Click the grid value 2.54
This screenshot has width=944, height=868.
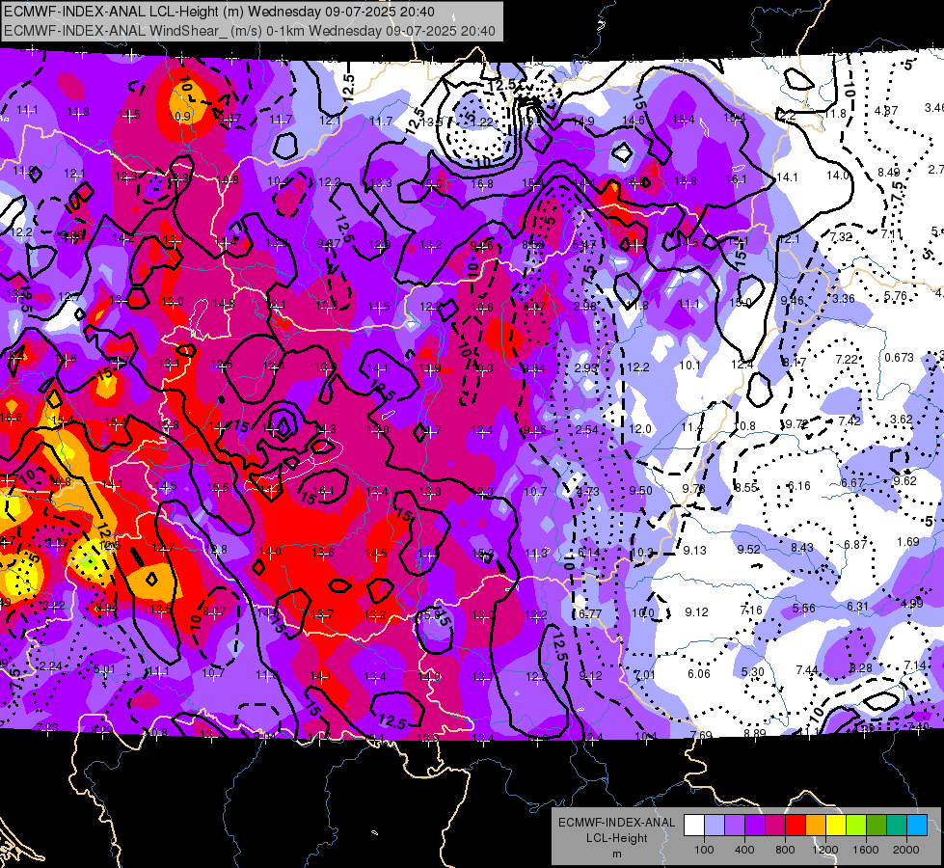[x=586, y=429]
